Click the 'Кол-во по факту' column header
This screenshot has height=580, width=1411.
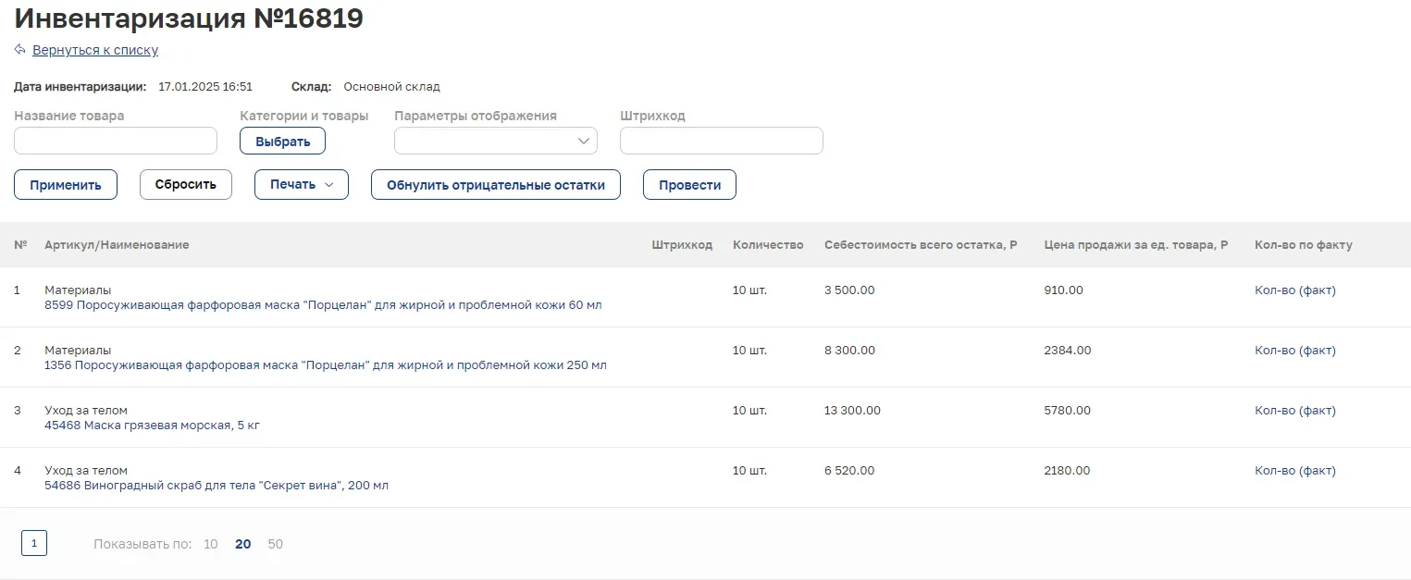(x=1304, y=245)
